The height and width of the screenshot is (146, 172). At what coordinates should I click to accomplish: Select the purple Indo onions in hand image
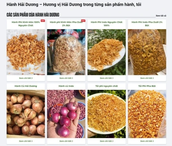[66, 114]
